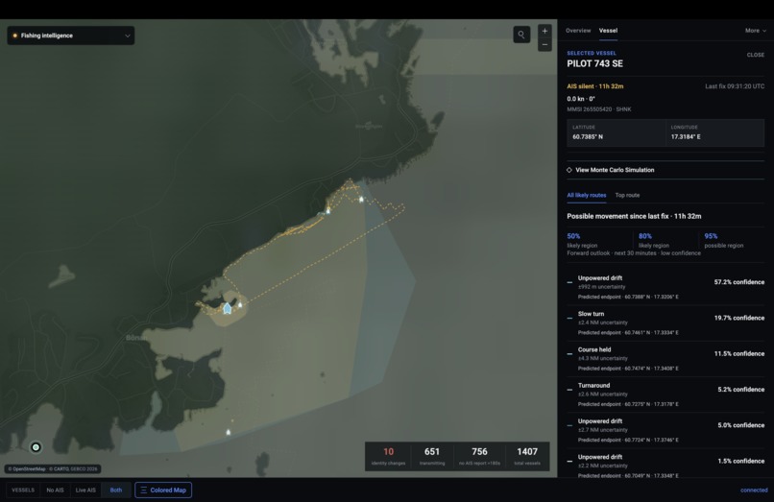Image resolution: width=774 pixels, height=502 pixels.
Task: Click the diamond icon beside Monte Carlo
Action: (x=569, y=170)
